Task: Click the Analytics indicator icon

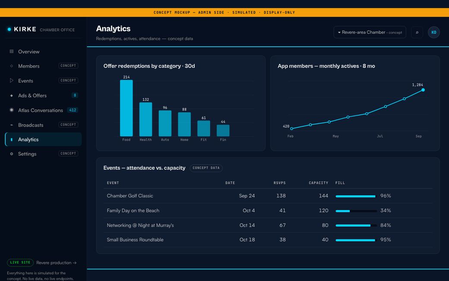Action: coord(12,140)
